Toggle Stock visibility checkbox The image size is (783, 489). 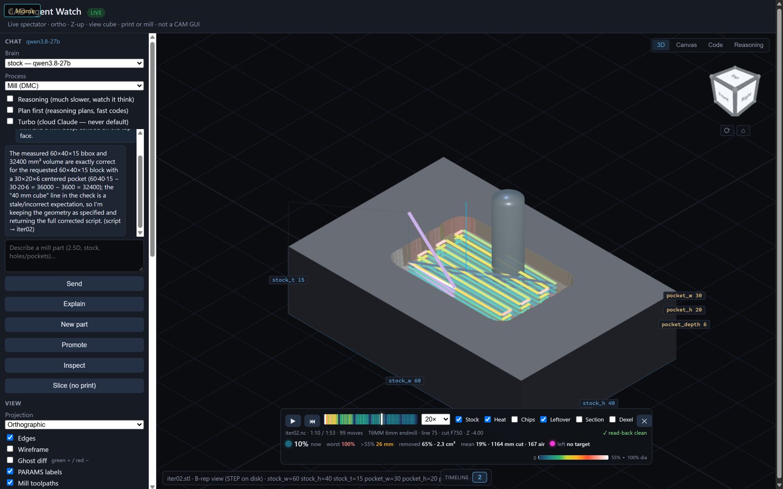point(459,419)
